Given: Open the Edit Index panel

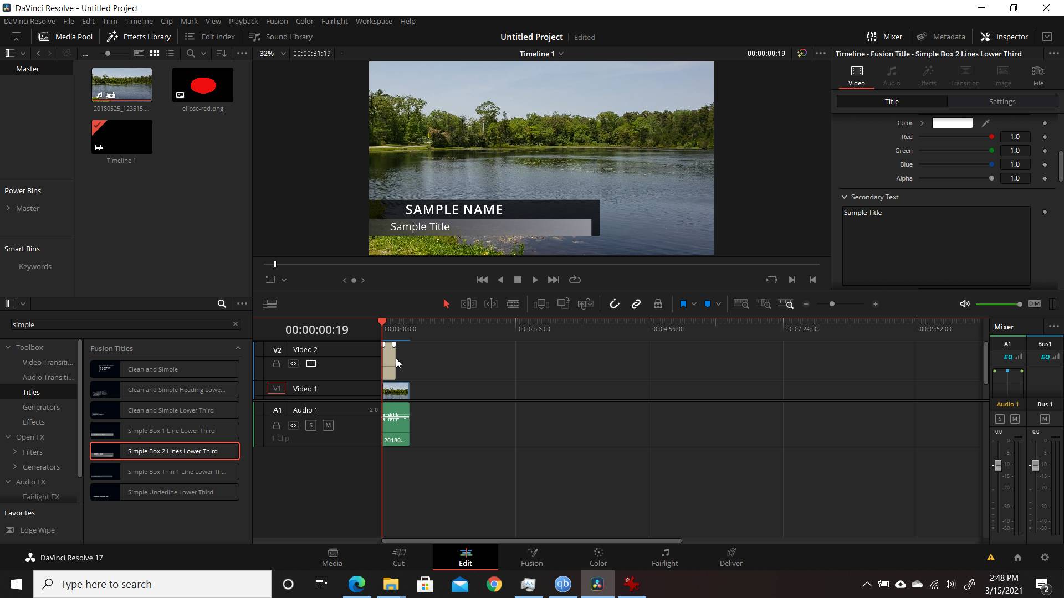Looking at the screenshot, I should point(210,37).
